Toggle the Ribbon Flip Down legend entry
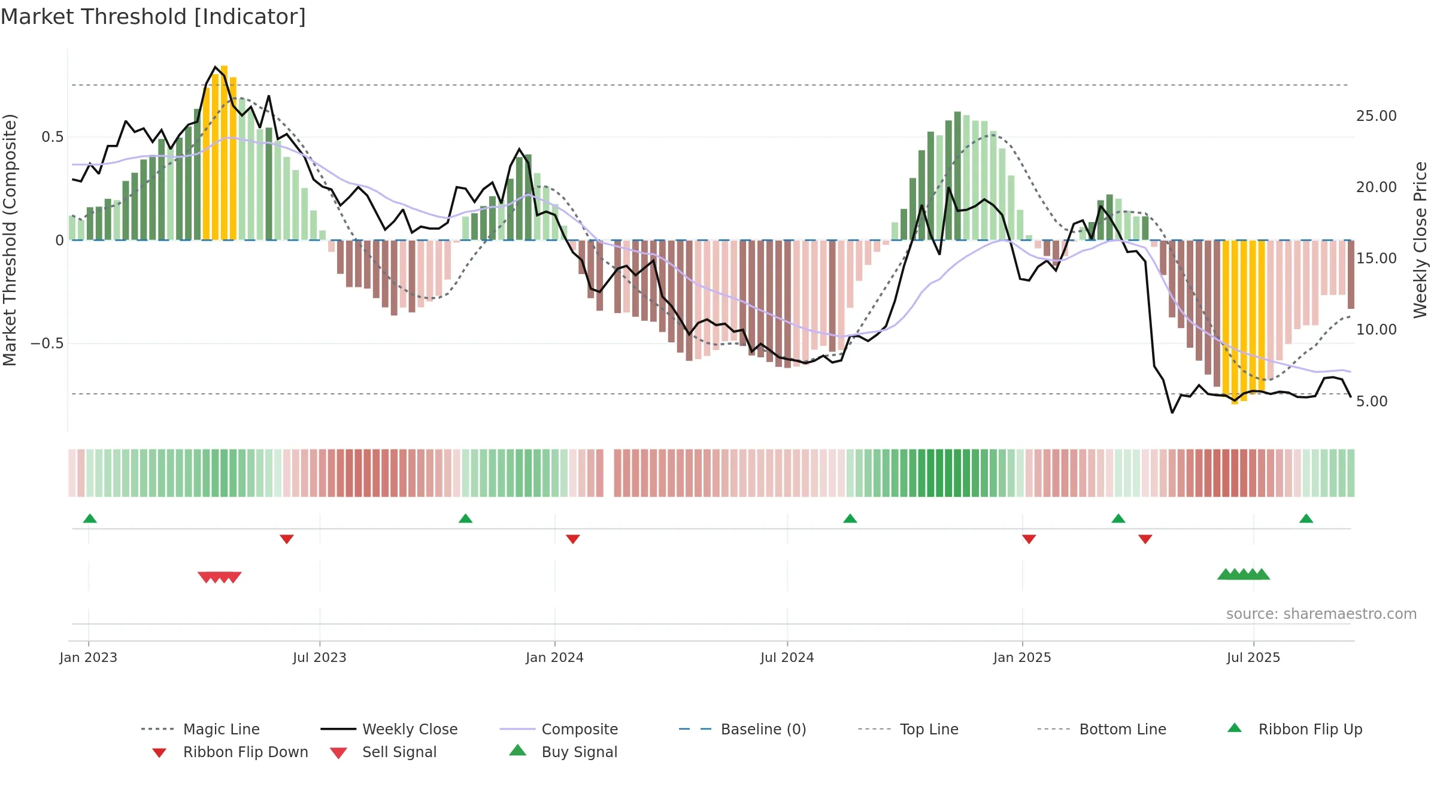 coord(229,752)
